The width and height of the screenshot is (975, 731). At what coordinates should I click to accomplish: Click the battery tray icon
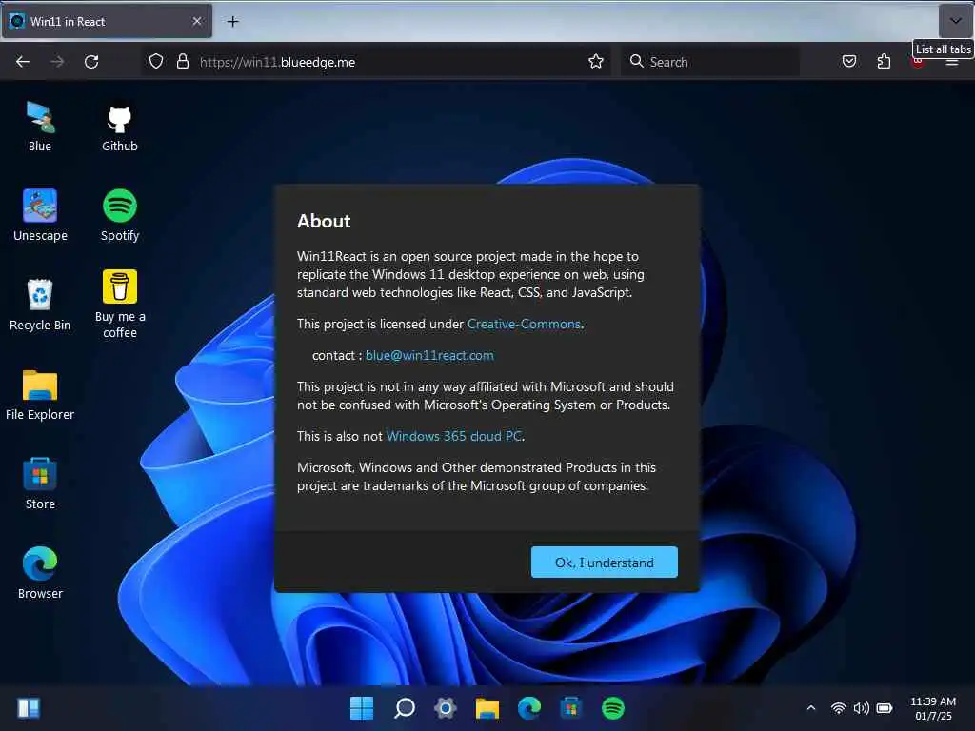(885, 708)
